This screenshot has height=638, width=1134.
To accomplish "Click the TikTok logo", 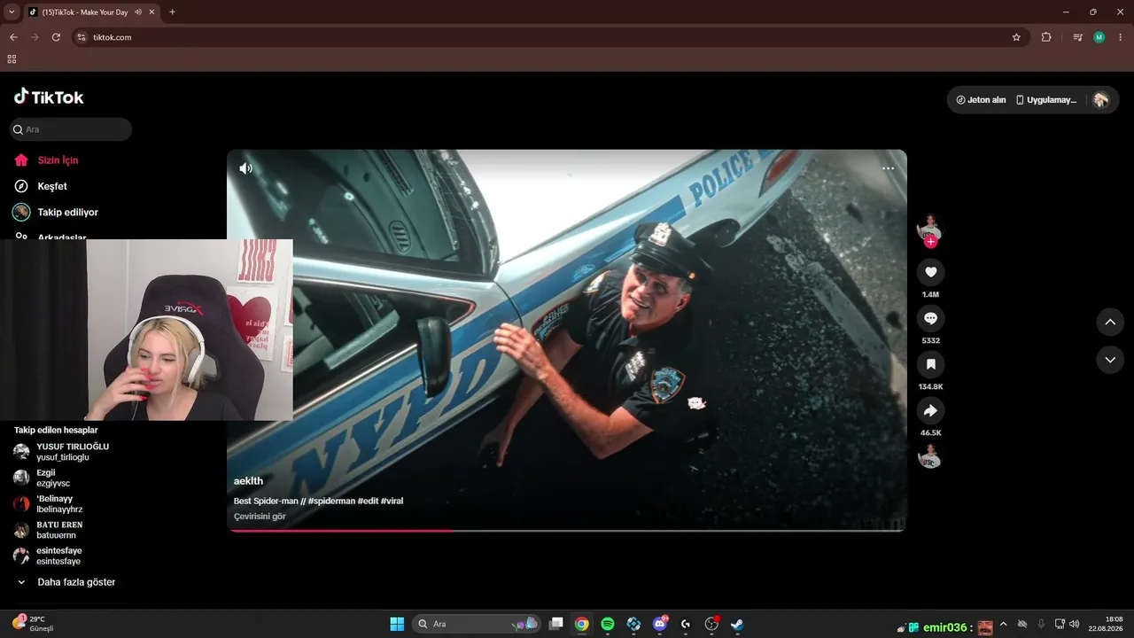I will (49, 97).
